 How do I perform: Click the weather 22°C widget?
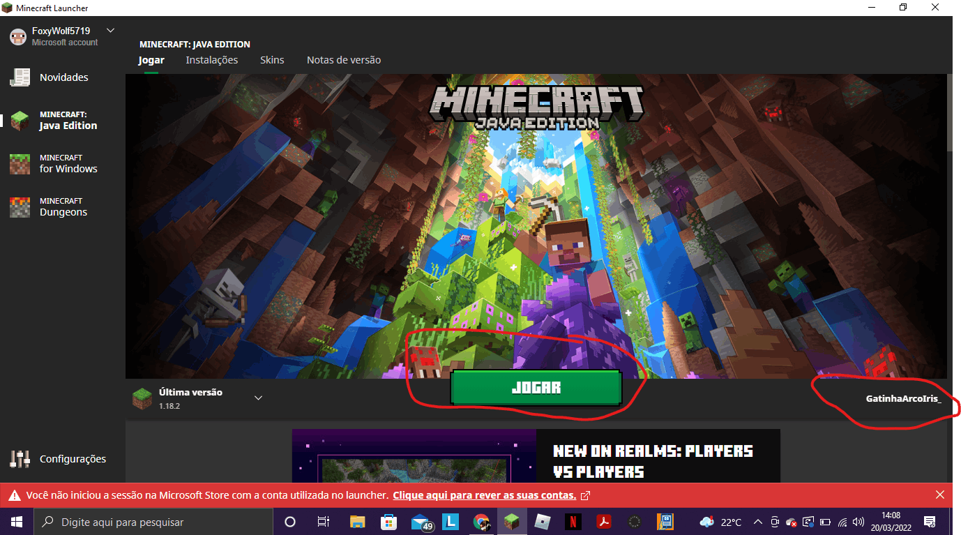[721, 522]
